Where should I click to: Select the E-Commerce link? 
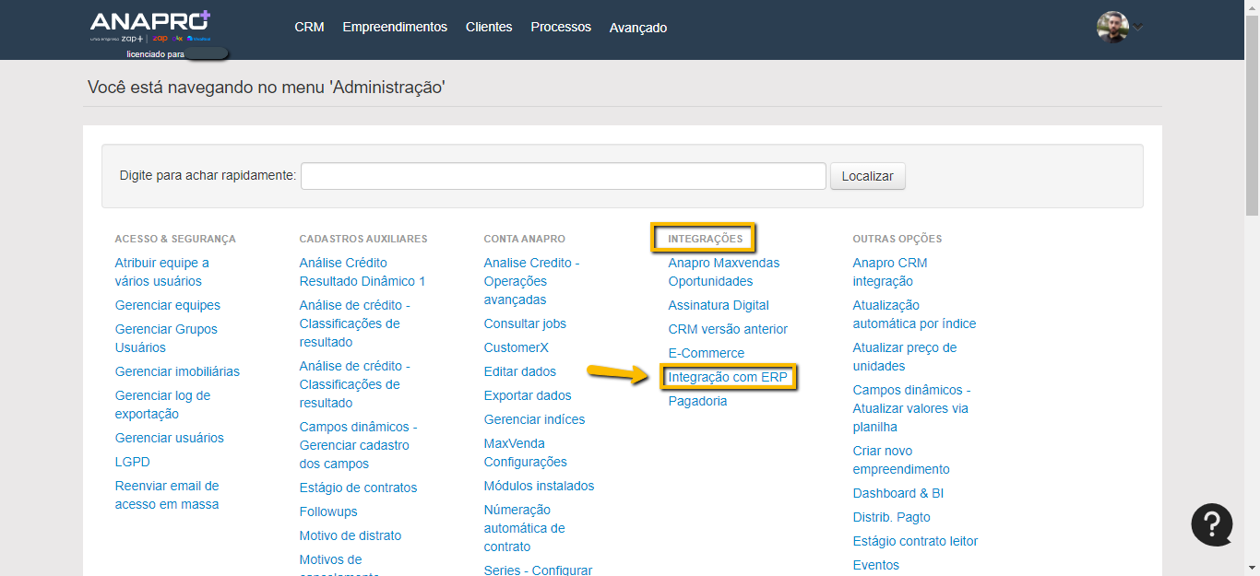coord(706,353)
